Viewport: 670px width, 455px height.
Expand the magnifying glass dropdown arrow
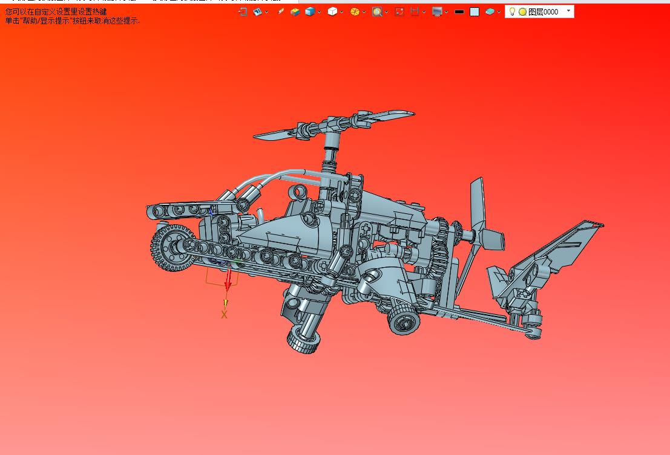pos(386,12)
